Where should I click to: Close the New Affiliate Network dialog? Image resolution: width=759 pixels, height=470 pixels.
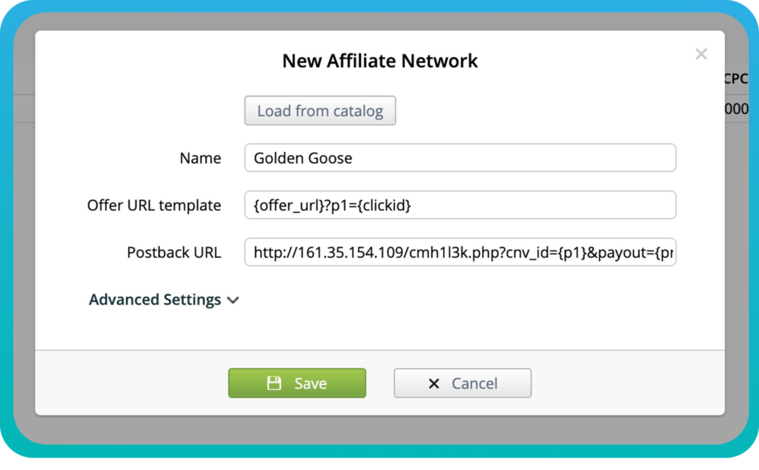pos(701,53)
